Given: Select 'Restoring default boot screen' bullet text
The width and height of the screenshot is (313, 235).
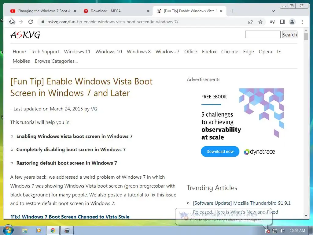Looking at the screenshot, I should [x=67, y=163].
